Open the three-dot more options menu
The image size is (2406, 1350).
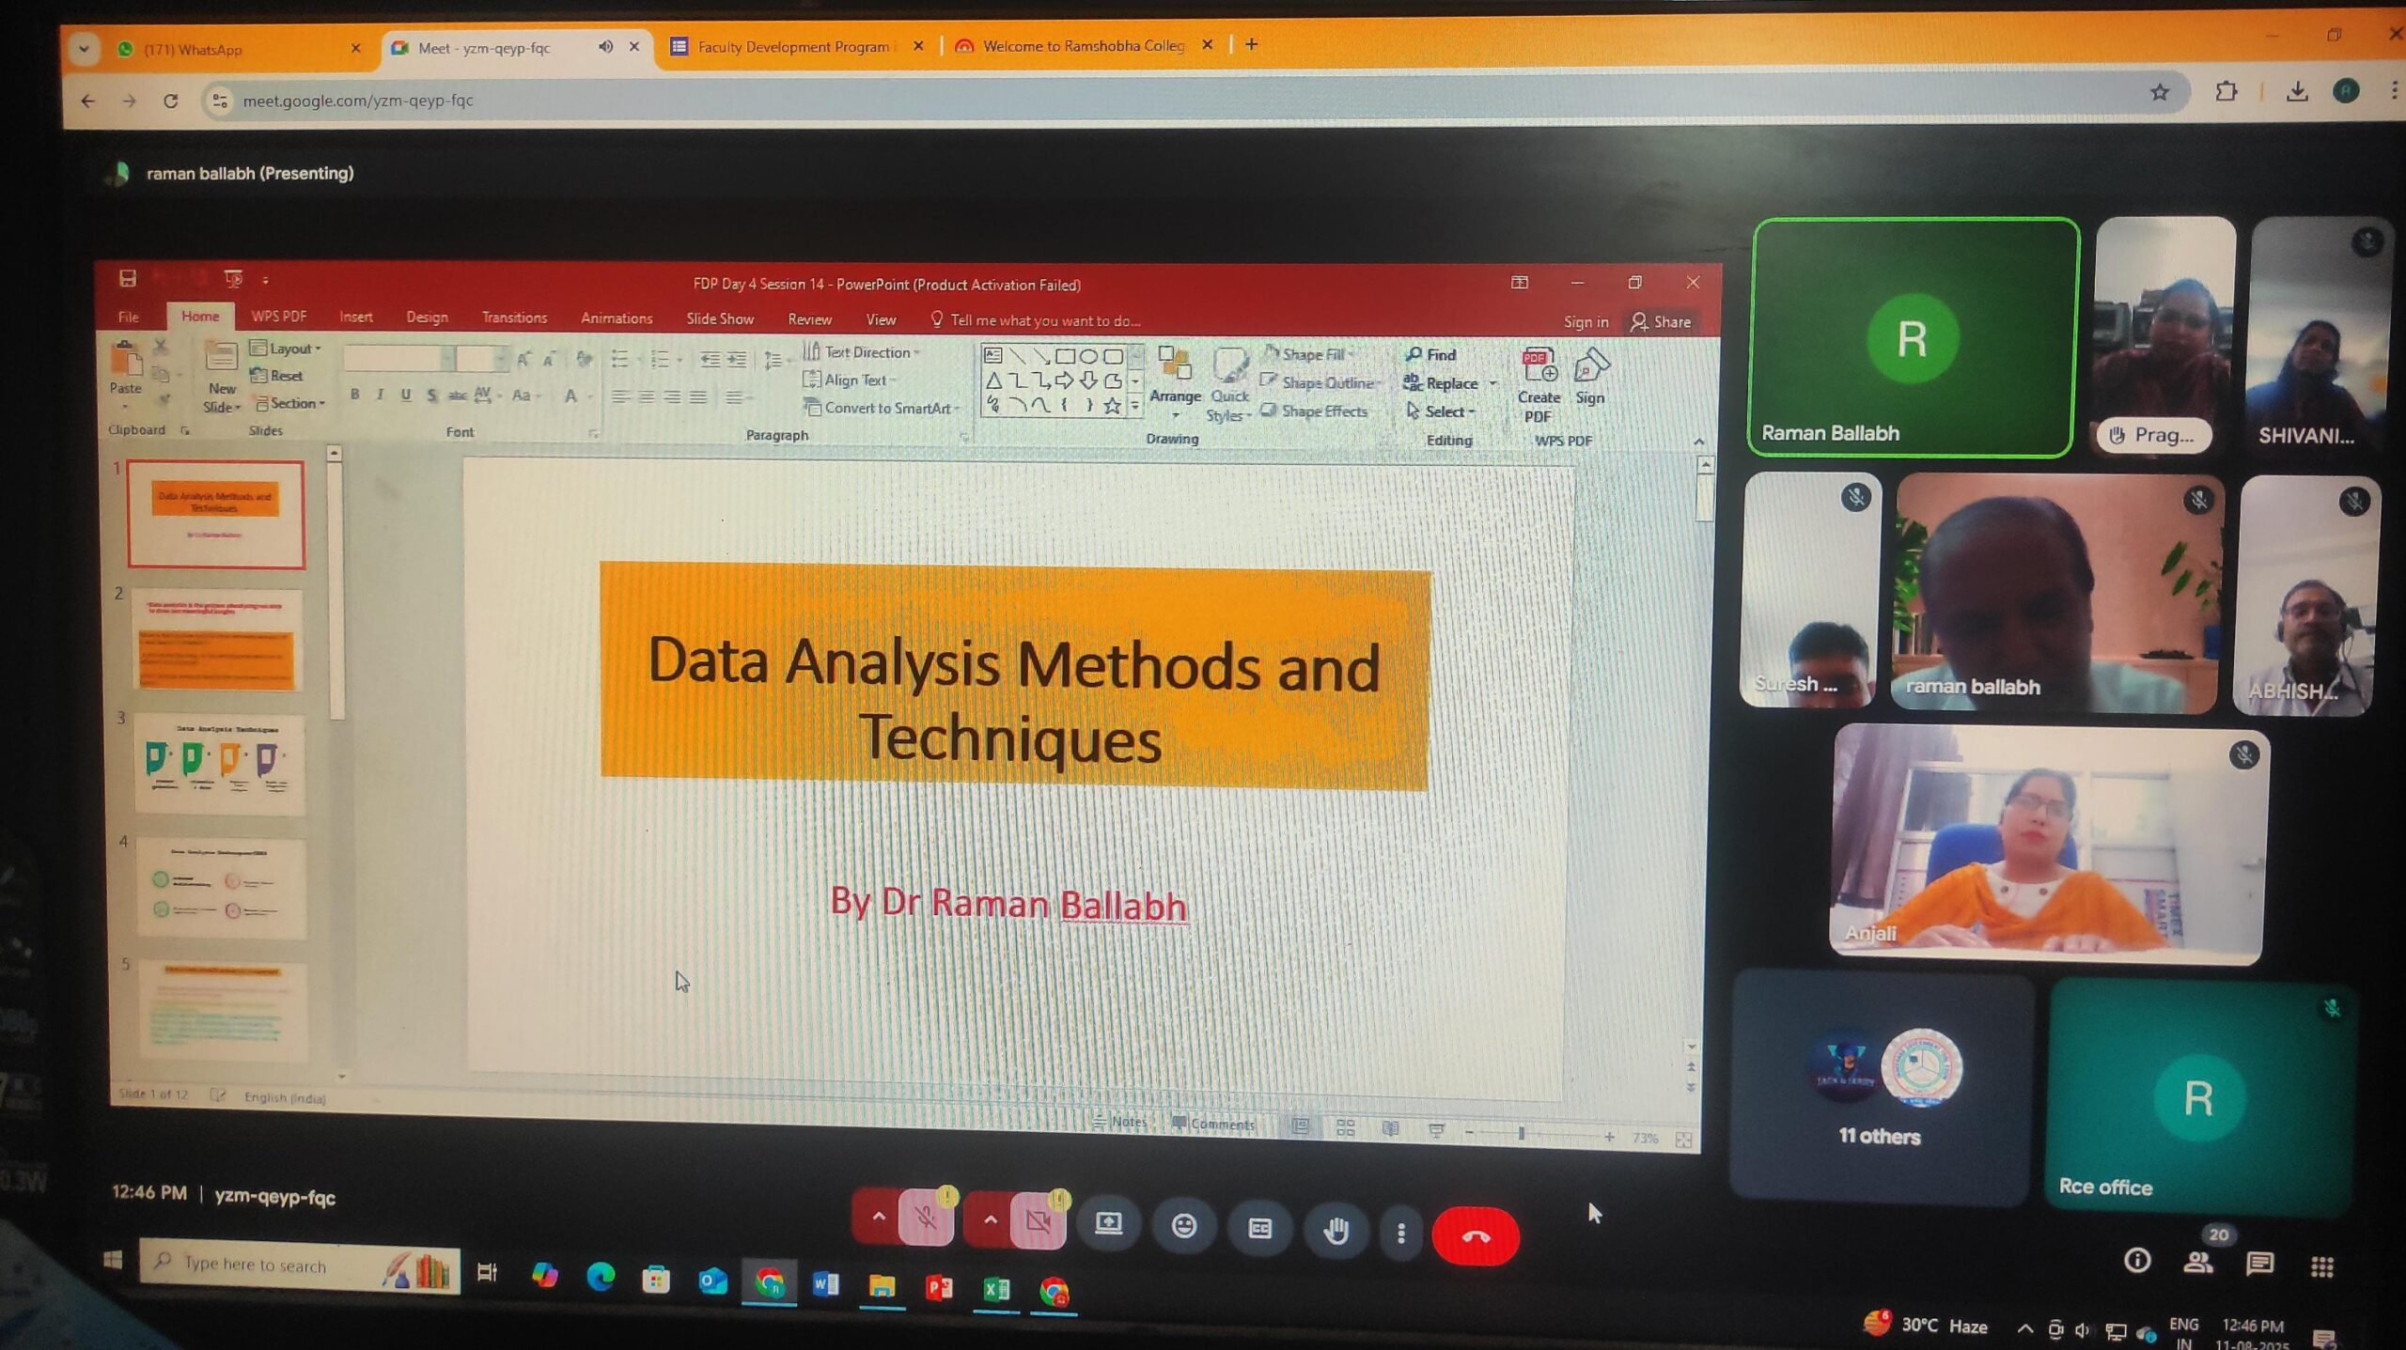coord(1400,1233)
